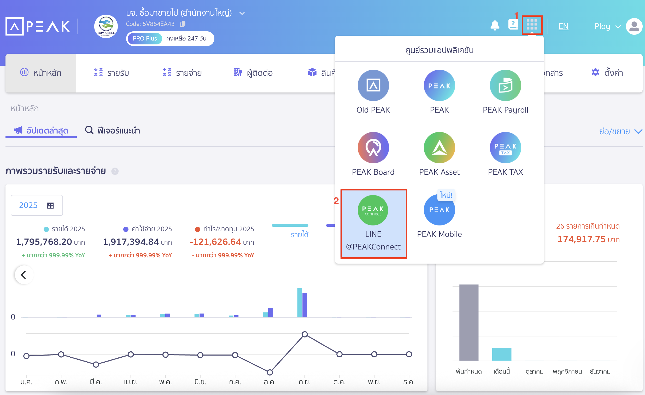Screen dimensions: 645x395
Task: Copy the company code 5V864EA43
Action: coord(183,24)
